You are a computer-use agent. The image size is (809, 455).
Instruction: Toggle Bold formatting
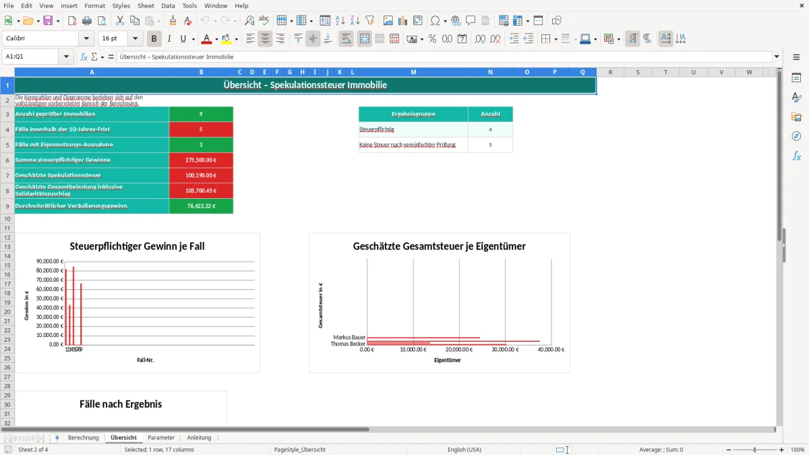154,39
